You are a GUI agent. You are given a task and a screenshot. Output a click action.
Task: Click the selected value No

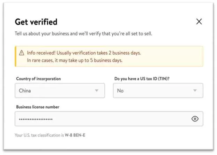(120, 91)
